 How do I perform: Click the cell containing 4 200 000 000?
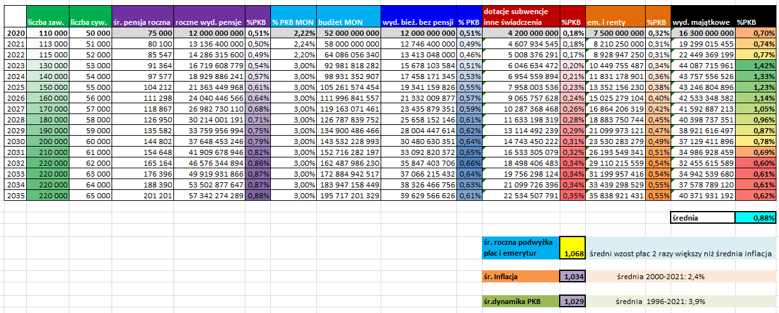(521, 33)
